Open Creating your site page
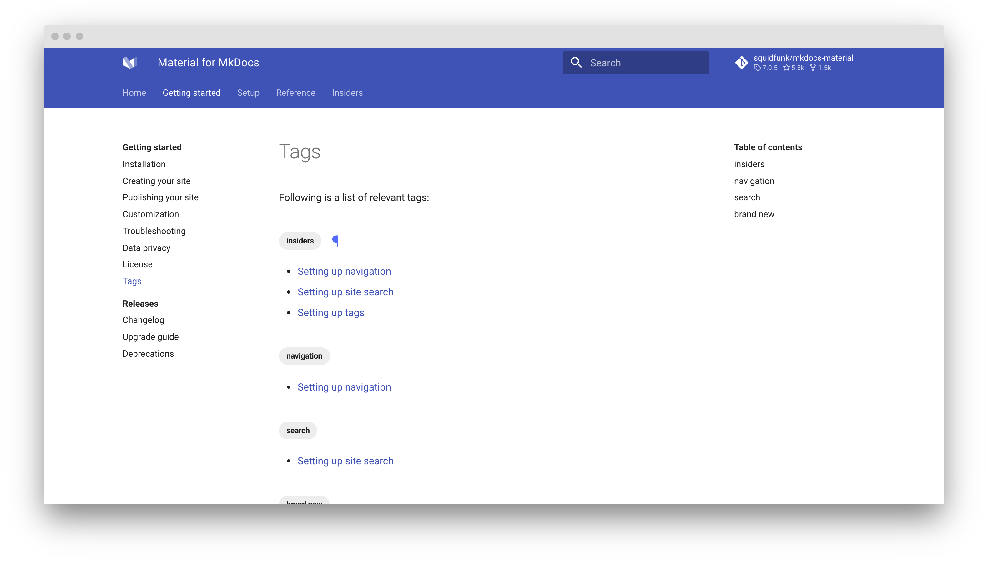988x567 pixels. 156,181
